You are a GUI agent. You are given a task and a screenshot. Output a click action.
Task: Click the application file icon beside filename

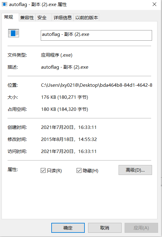coord(14,33)
